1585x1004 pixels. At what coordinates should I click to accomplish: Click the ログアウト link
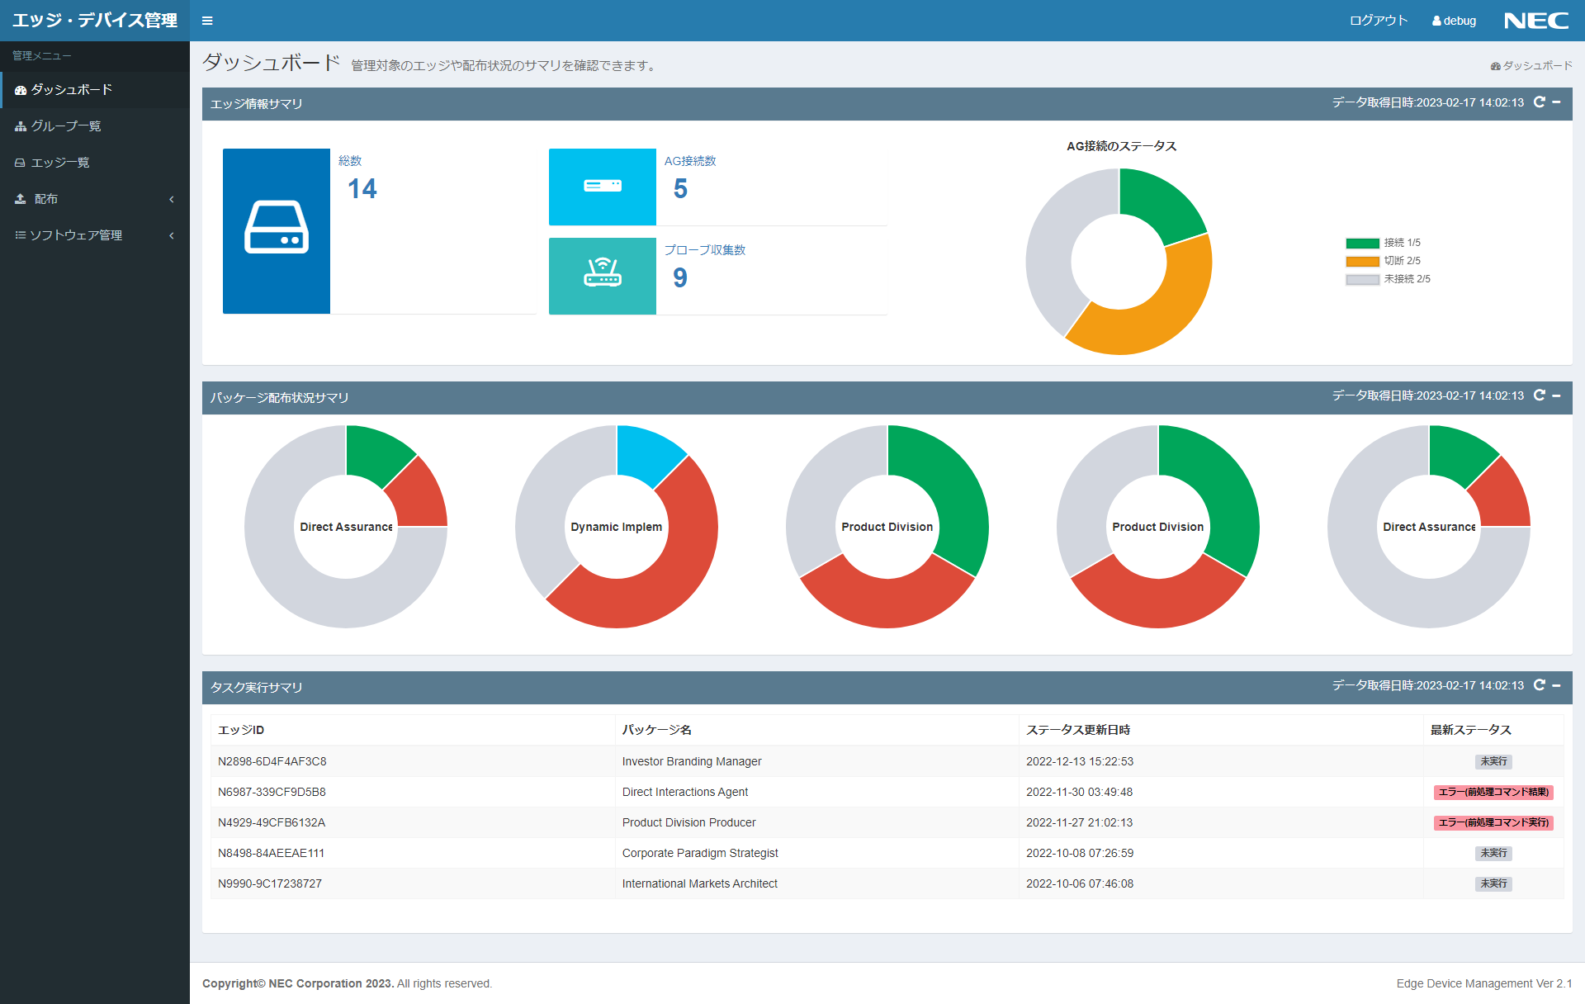[1378, 21]
